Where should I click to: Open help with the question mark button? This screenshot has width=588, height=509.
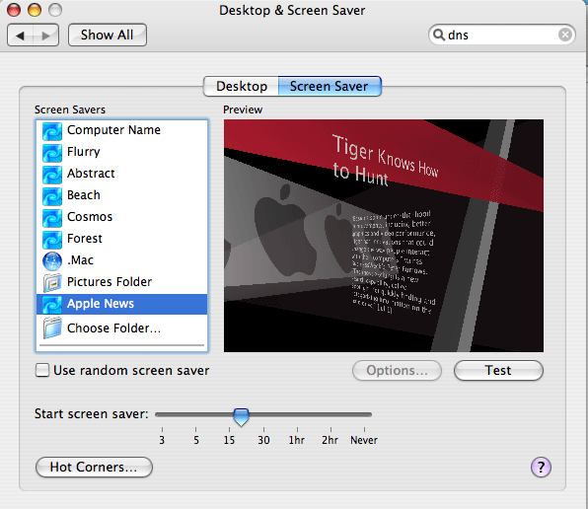(x=541, y=467)
